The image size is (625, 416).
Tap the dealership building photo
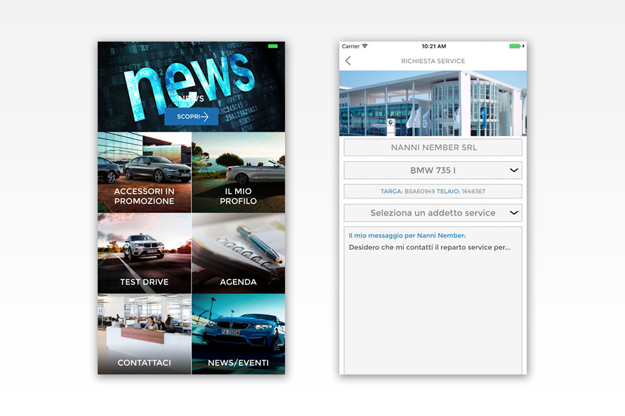433,103
